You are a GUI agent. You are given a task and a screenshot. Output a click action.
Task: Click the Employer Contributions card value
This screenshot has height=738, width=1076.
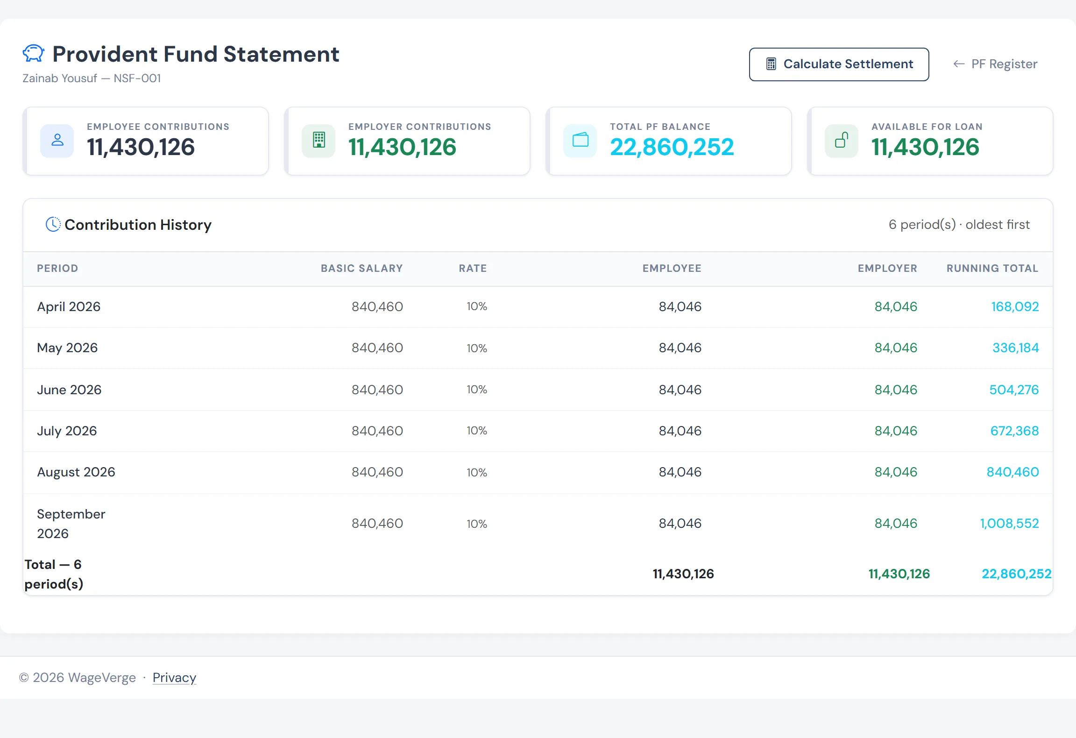pos(402,147)
